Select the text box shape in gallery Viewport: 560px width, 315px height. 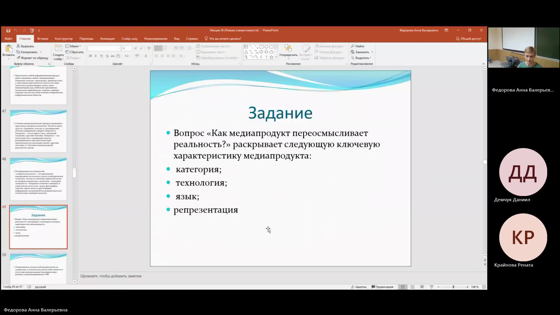tap(246, 47)
